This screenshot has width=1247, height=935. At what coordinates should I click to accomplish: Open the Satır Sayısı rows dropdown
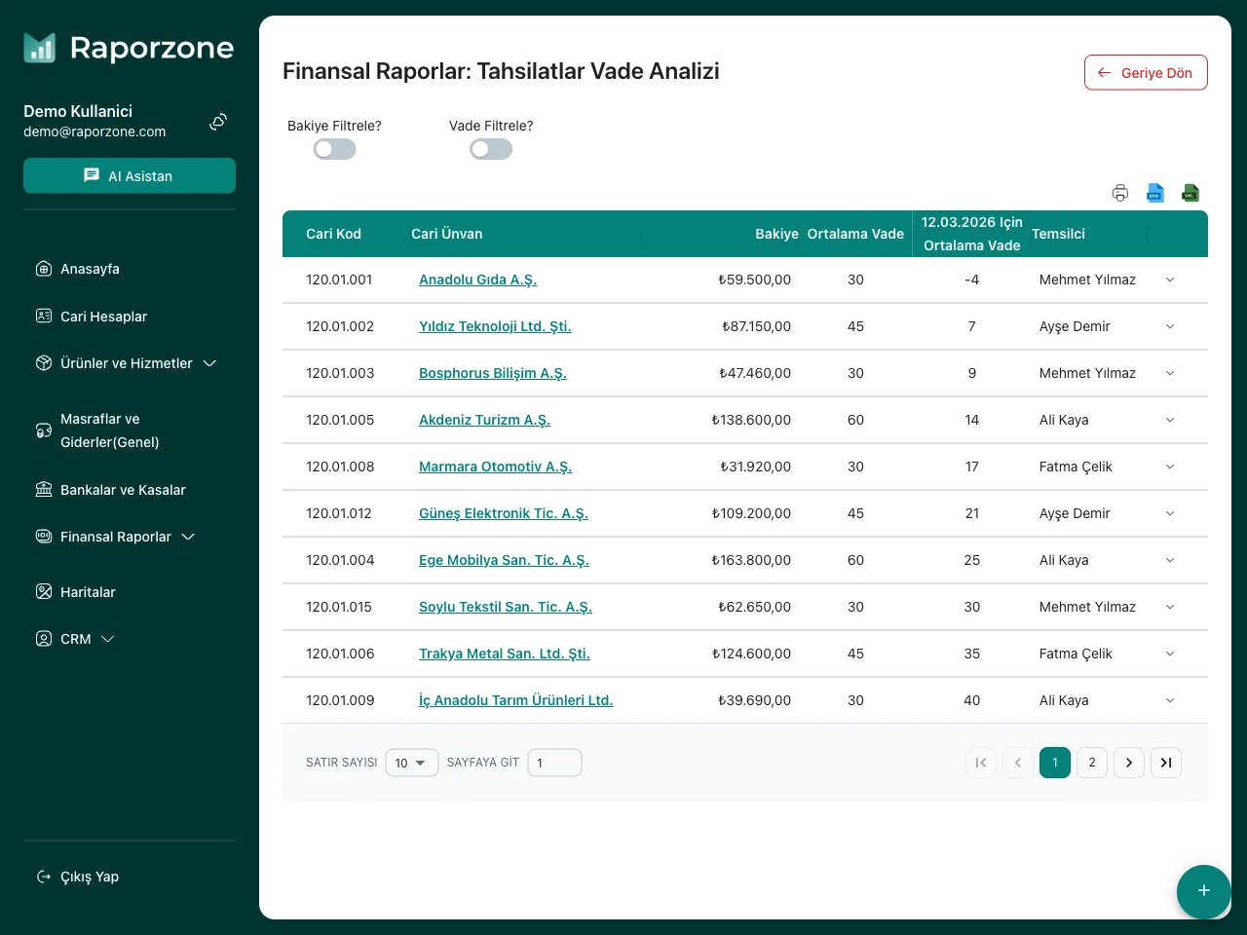coord(411,763)
